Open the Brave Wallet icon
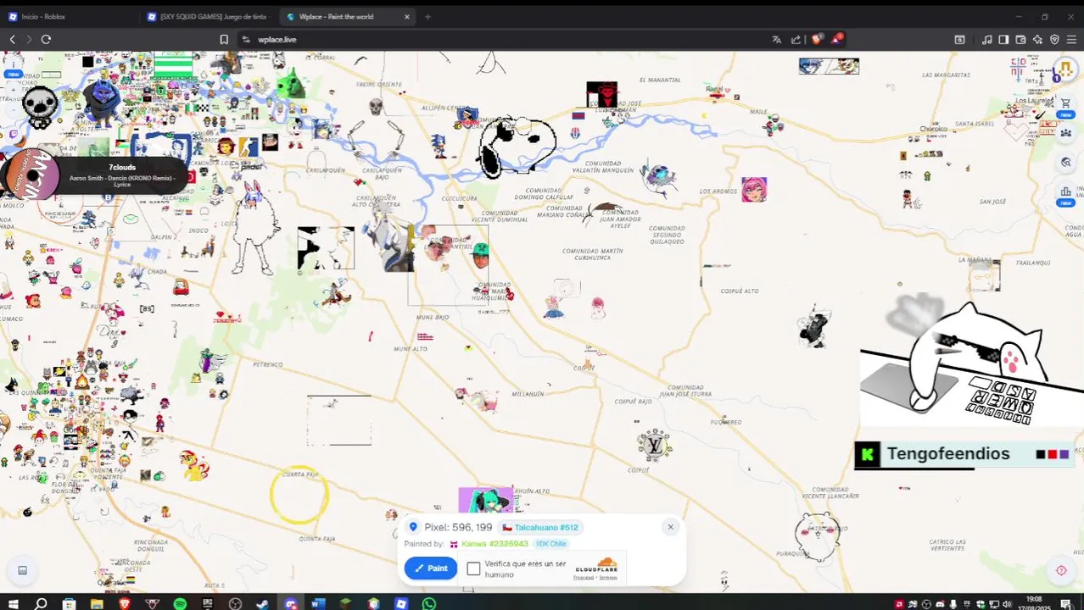The image size is (1084, 610). (x=1020, y=39)
